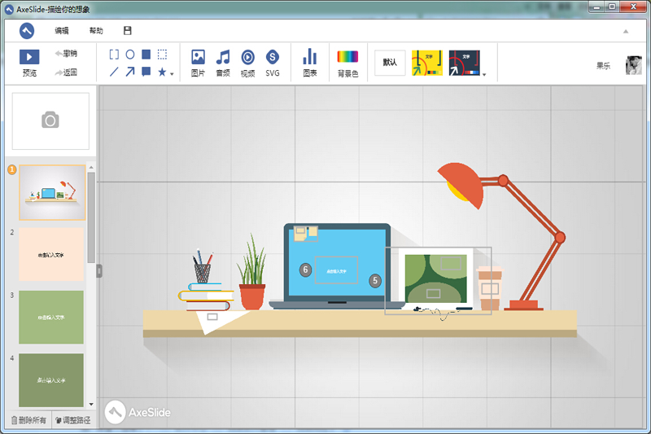Expand the star shapes dropdown arrow
The height and width of the screenshot is (434, 651).
point(172,74)
